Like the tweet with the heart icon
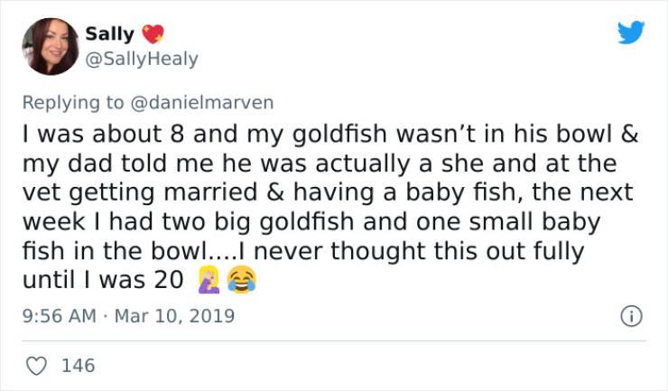668x391 pixels. (x=37, y=366)
